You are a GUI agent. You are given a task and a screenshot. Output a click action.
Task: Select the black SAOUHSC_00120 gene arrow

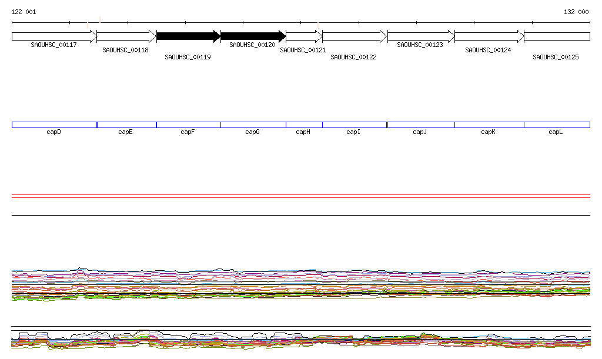coord(253,36)
